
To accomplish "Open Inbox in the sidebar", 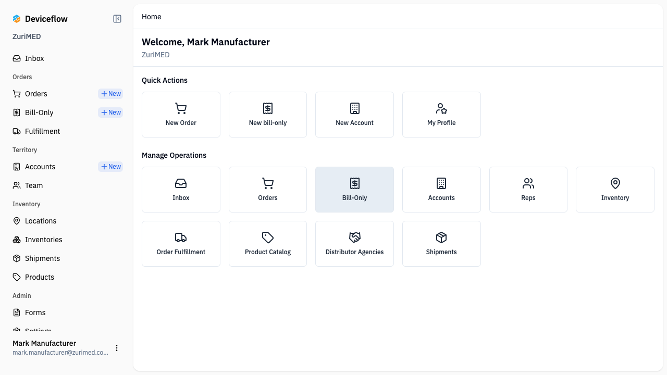I will 67,58.
